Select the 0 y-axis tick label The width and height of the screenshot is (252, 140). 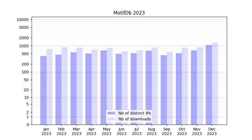[27, 125]
